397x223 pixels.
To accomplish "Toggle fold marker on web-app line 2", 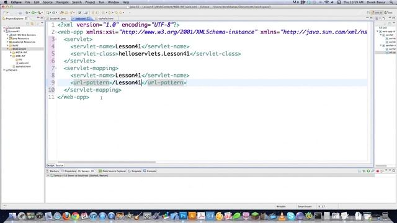I will (x=56, y=32).
